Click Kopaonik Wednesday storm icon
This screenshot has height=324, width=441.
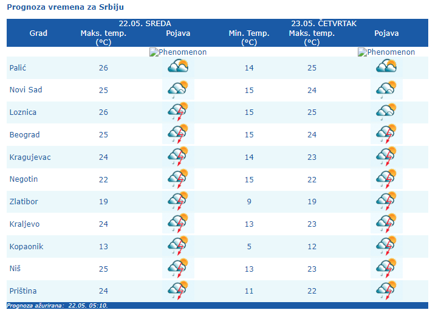point(178,246)
